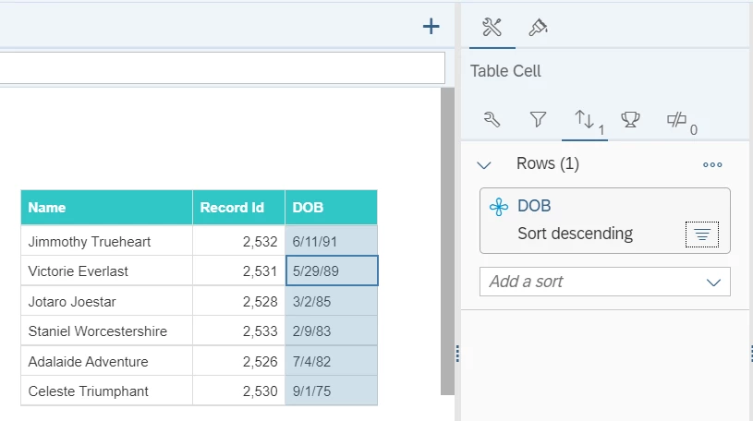753x421 pixels.
Task: Select the 5/29/89 date cell
Action: [x=332, y=271]
